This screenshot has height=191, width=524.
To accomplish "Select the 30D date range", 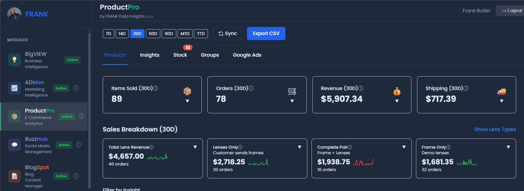I will pos(137,34).
